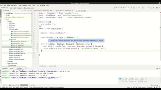
Task: Hide the Terminal panel
Action: point(160,68)
